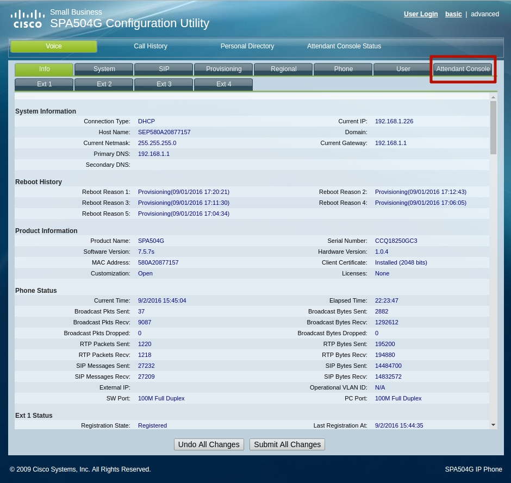This screenshot has height=483, width=511.
Task: Click Broadcast Bytes Recv value 1292612
Action: (387, 322)
